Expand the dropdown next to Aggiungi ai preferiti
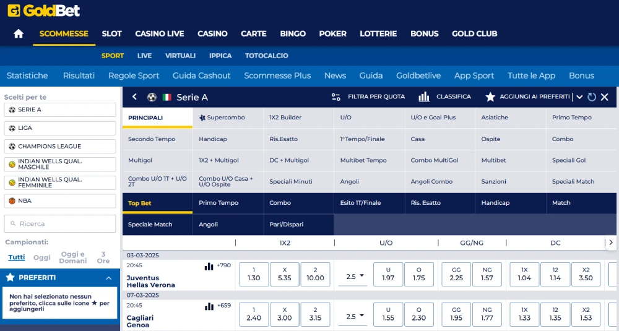 pos(579,97)
